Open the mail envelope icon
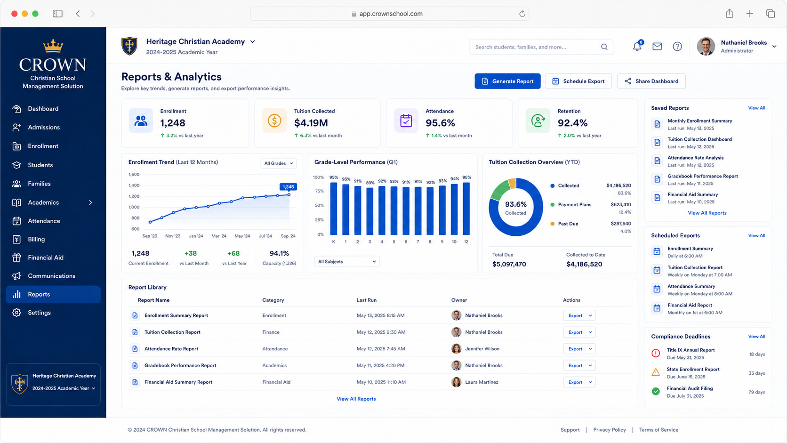This screenshot has height=443, width=787. (x=657, y=46)
